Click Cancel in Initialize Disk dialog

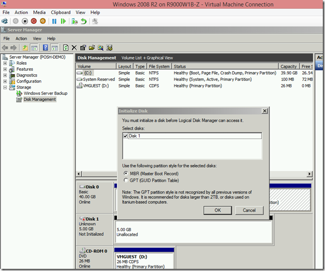(x=249, y=210)
